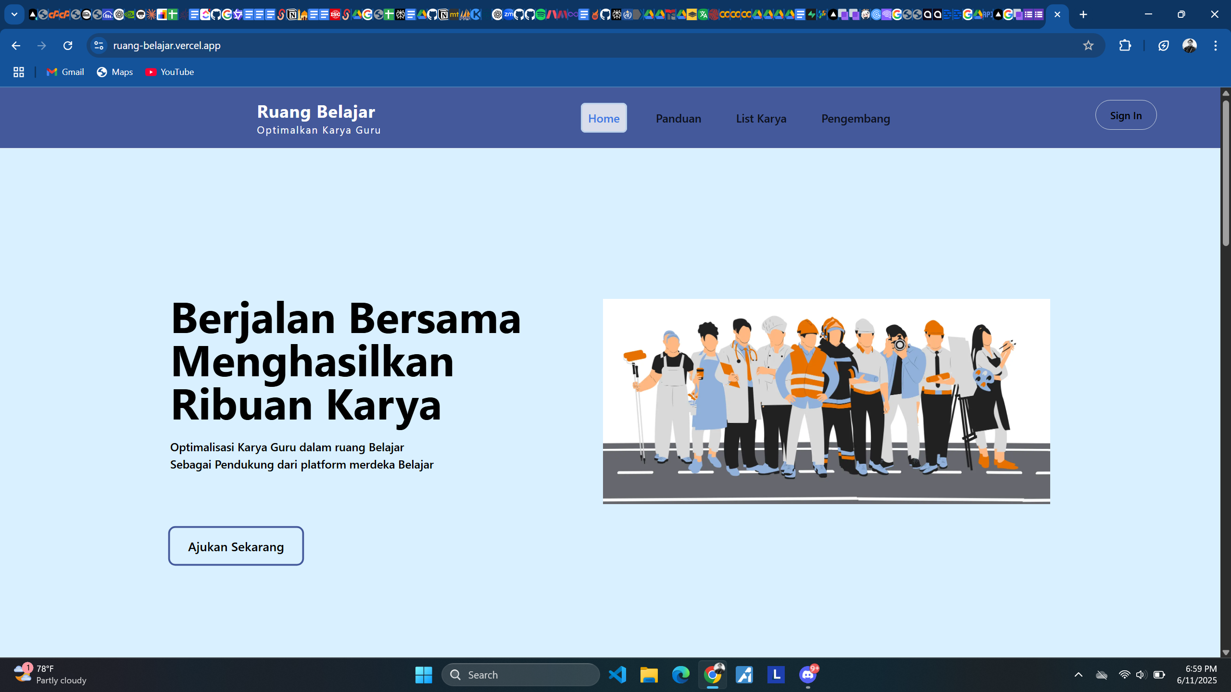Bookmark this page with star icon
Image resolution: width=1231 pixels, height=692 pixels.
1088,46
